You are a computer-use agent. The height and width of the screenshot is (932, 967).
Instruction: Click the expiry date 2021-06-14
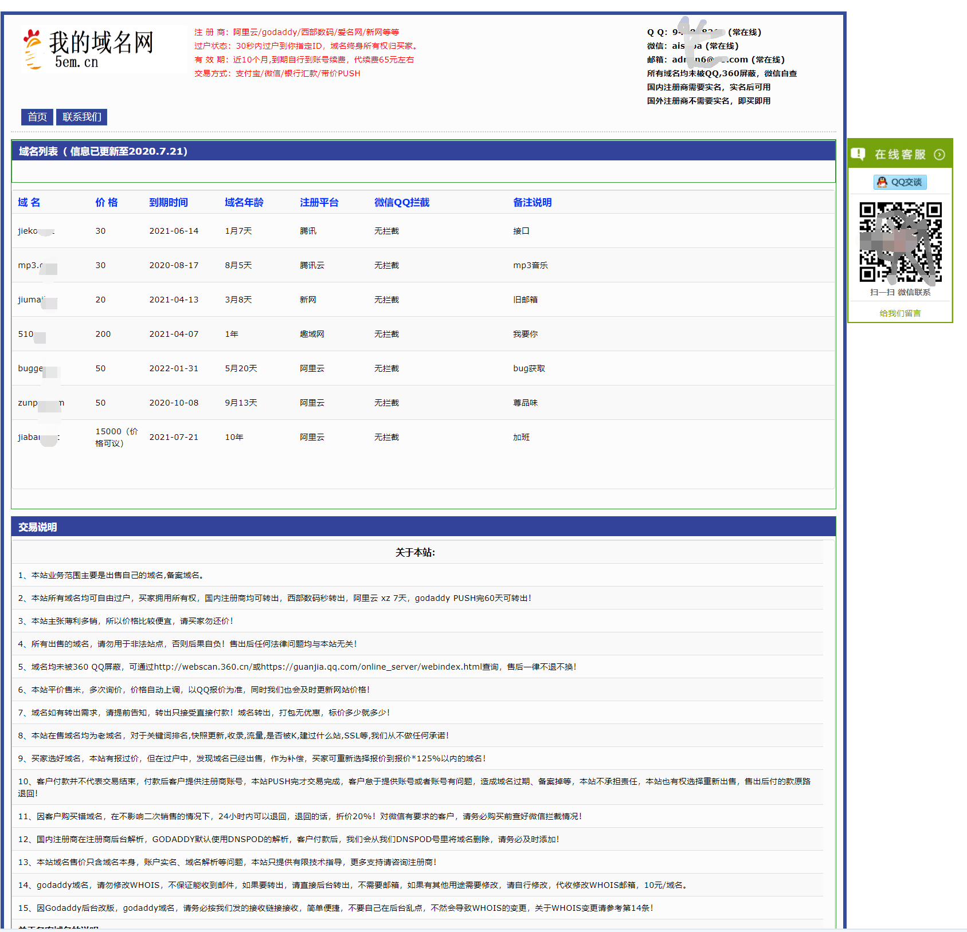tap(174, 231)
